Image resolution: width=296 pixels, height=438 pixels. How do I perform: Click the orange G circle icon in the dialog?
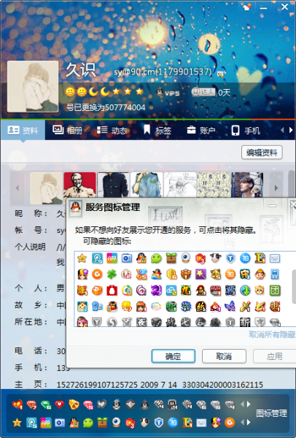[x=97, y=274]
